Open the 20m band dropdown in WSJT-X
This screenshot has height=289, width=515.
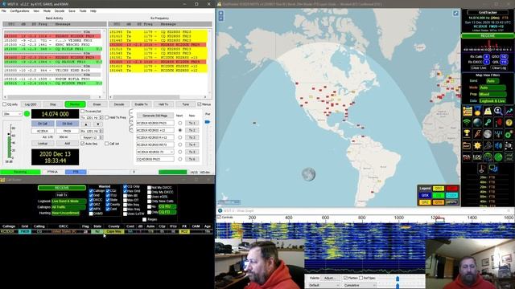[13, 114]
